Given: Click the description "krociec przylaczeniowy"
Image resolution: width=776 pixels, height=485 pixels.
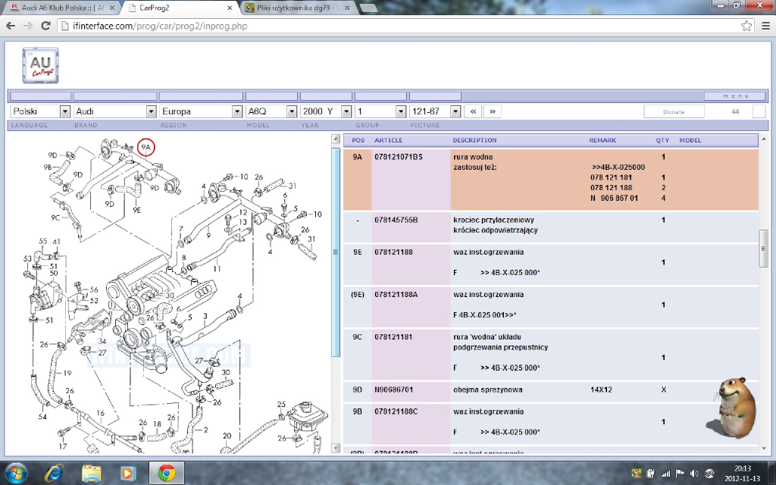Looking at the screenshot, I should point(493,220).
